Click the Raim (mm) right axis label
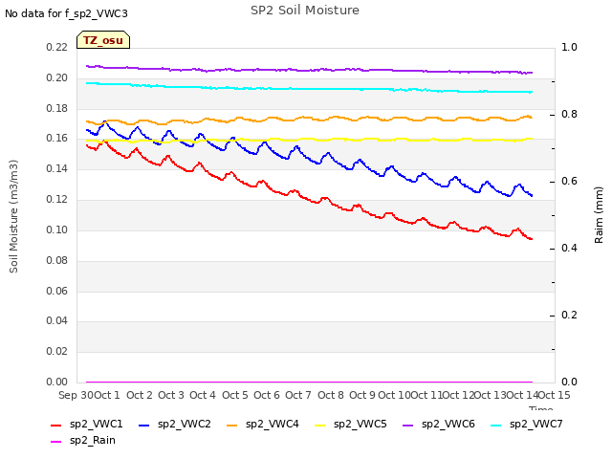 pos(599,214)
